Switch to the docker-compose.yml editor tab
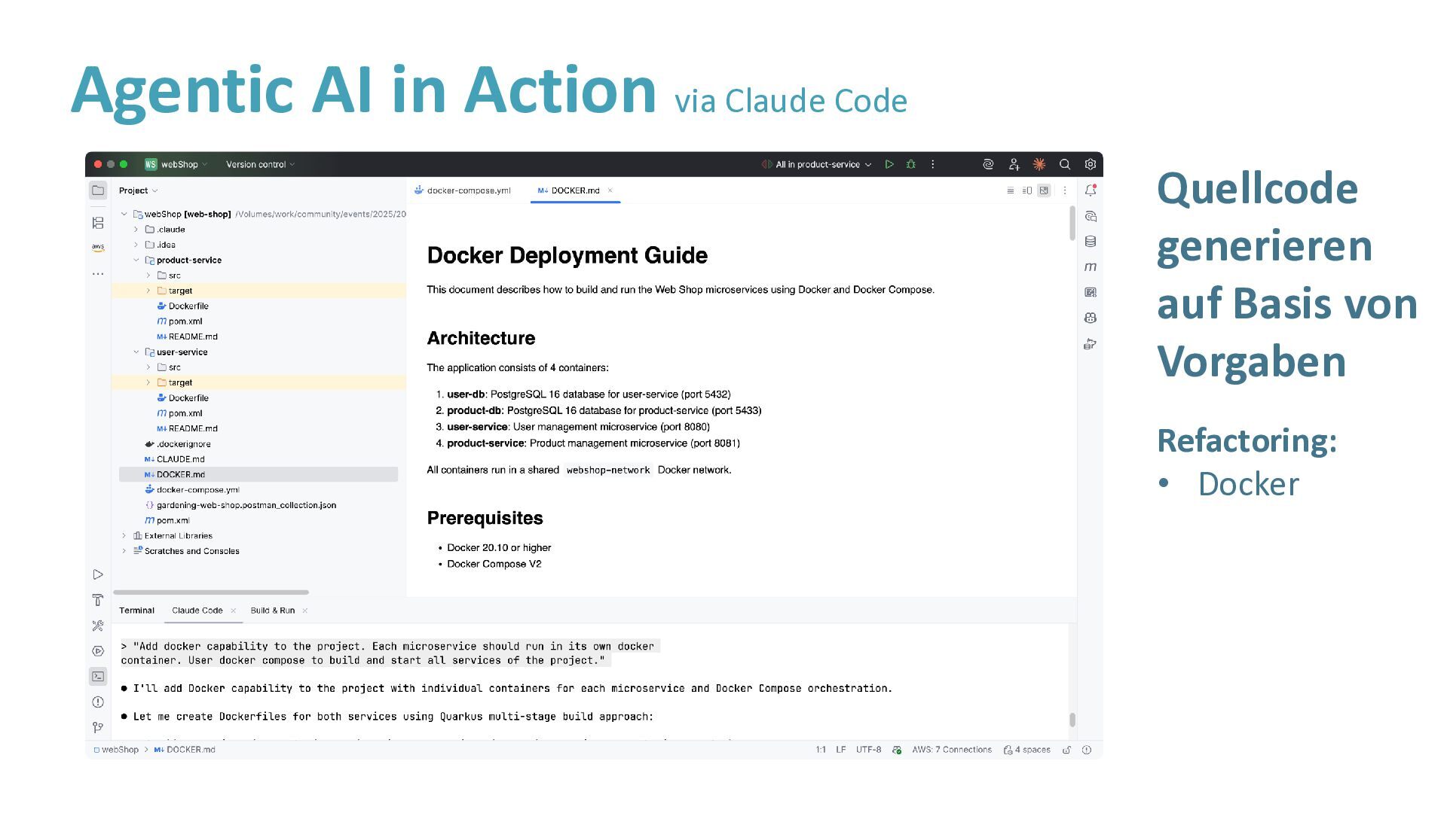 click(468, 190)
